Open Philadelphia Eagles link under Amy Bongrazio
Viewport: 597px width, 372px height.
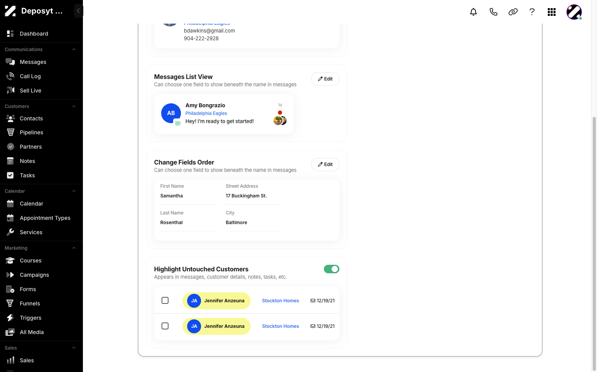(206, 113)
